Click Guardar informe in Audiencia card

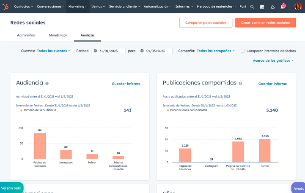[126, 84]
